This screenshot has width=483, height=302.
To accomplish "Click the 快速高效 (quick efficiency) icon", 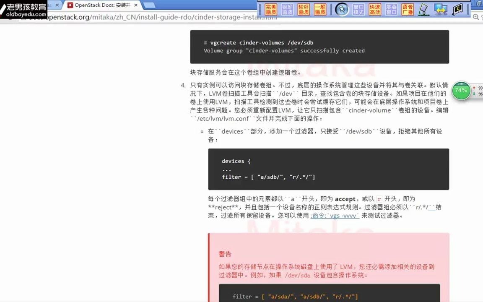I will 374,9.
